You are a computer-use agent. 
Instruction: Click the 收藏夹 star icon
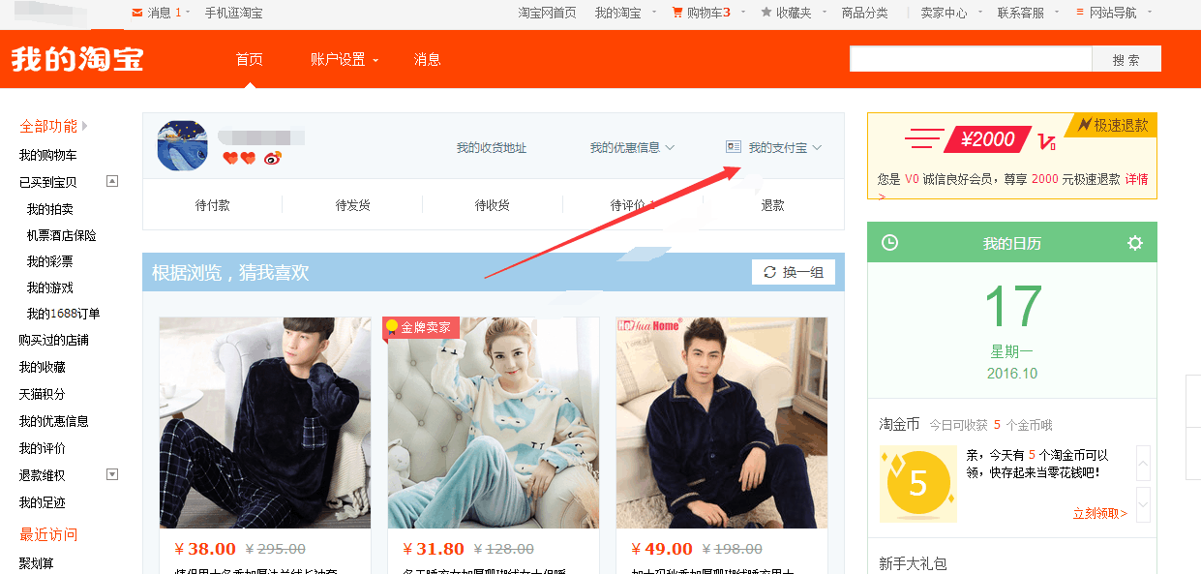coord(766,13)
